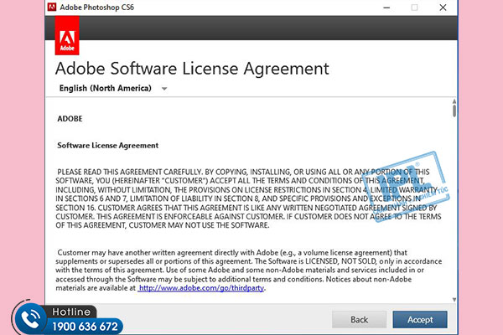
Task: Open the English (North America) language dropdown
Action: [113, 88]
